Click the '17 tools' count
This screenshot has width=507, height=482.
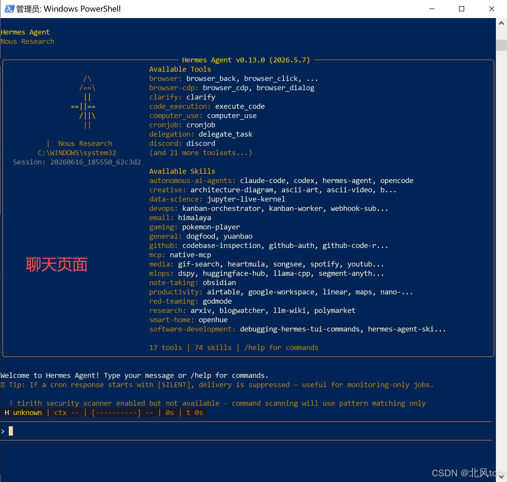point(165,348)
